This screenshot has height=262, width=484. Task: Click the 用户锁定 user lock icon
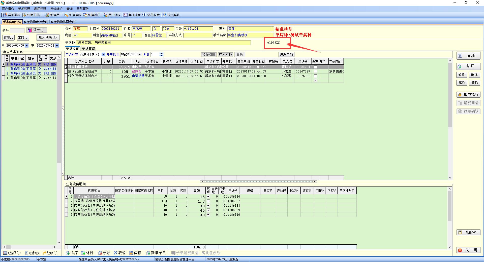[105, 15]
